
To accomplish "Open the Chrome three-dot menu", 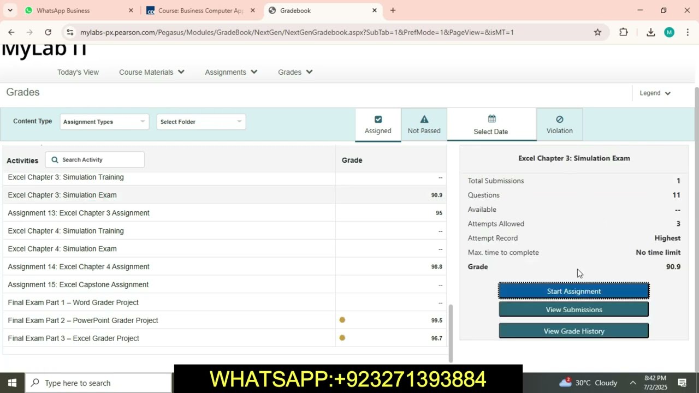I will [x=687, y=32].
